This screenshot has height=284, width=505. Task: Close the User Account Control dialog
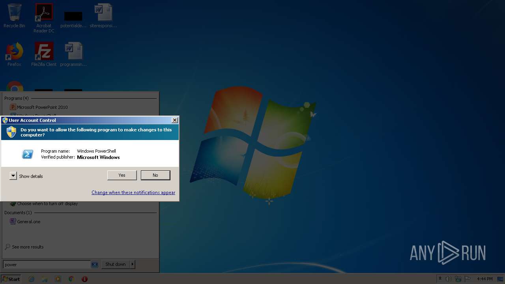(175, 120)
